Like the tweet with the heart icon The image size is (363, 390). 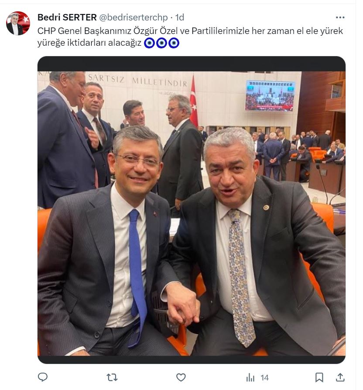pyautogui.click(x=181, y=377)
